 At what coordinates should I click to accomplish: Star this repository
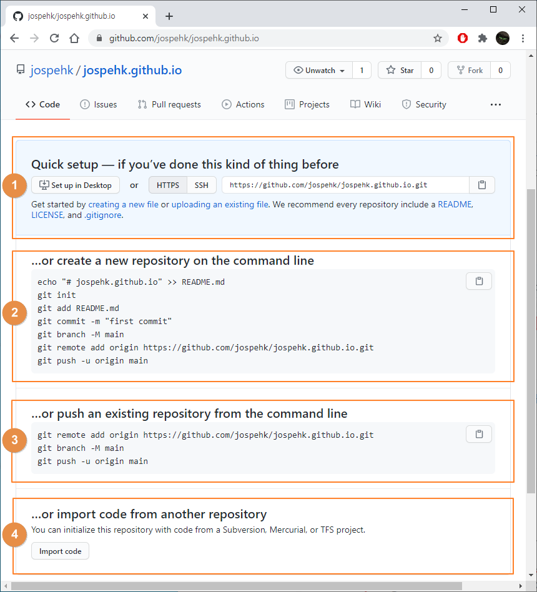(400, 70)
